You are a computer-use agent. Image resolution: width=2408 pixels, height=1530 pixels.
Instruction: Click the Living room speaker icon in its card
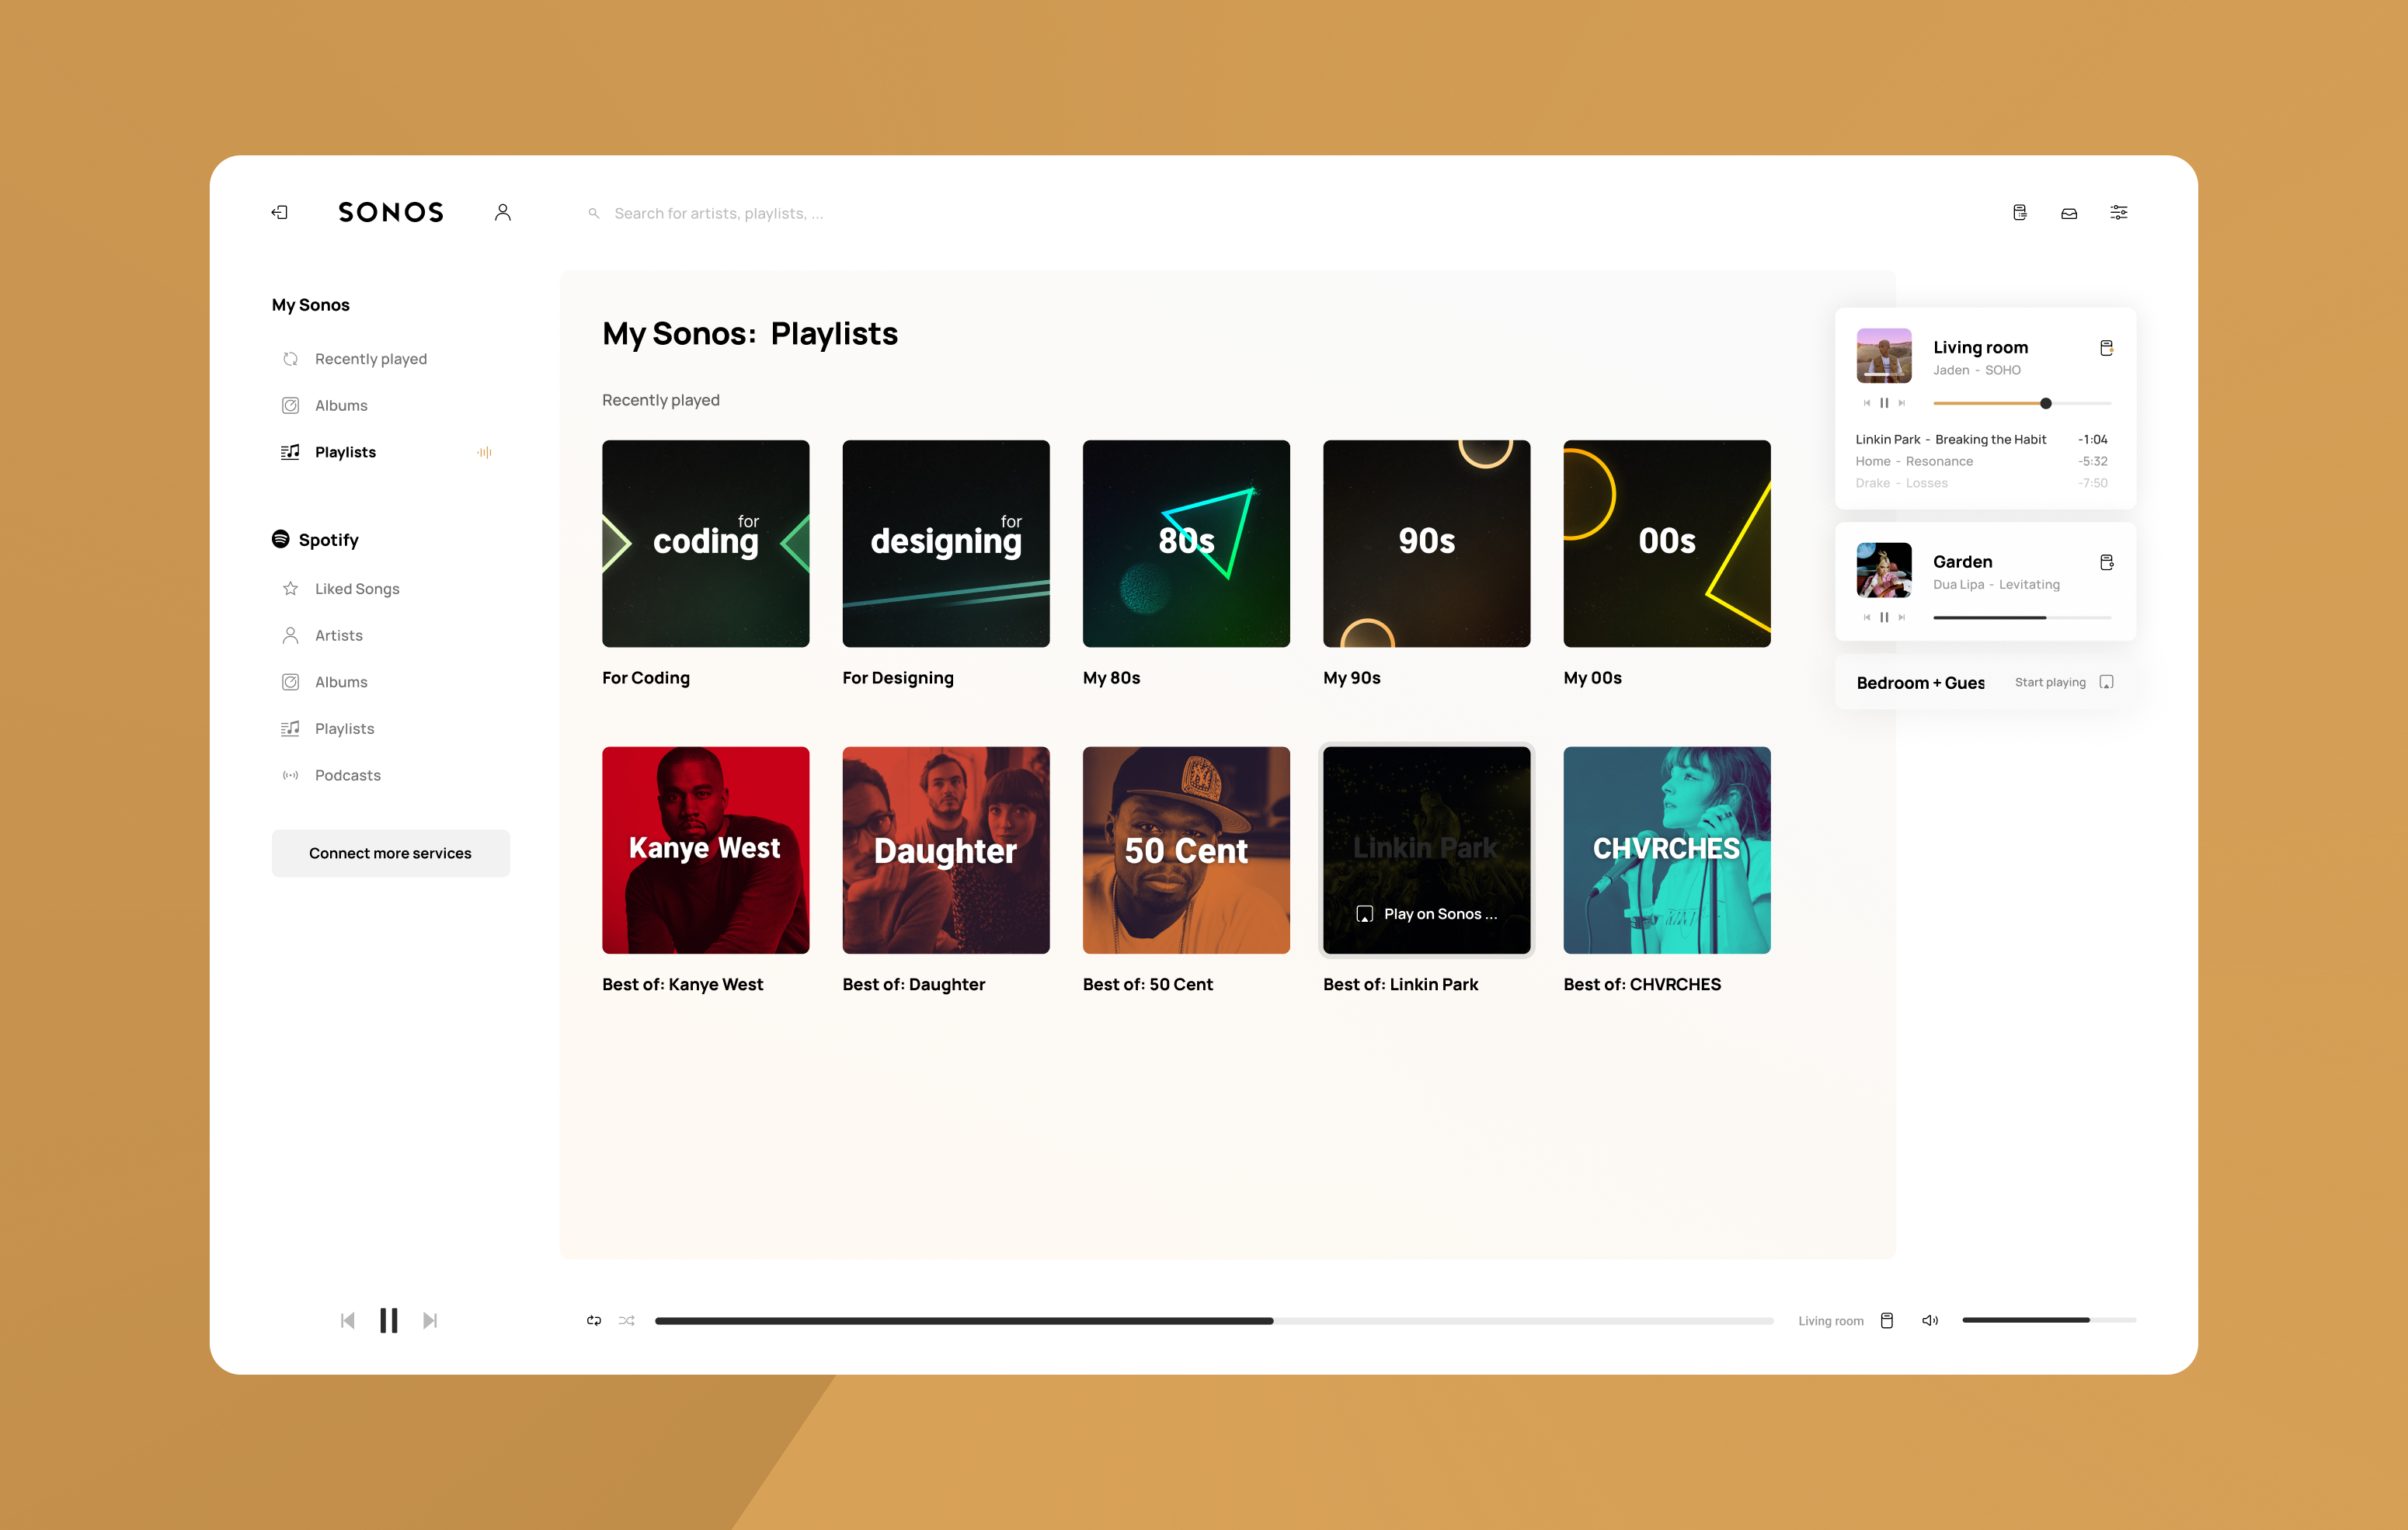point(2106,348)
